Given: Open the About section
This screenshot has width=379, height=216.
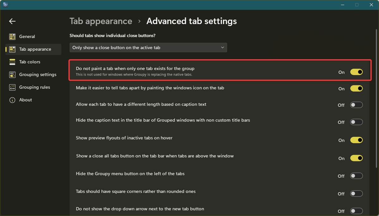Looking at the screenshot, I should (x=26, y=100).
